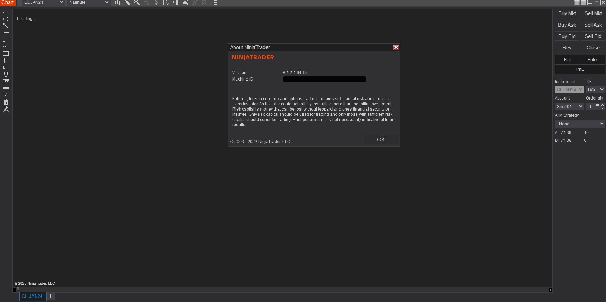Close the About NinjaTrader dialog with X
Image resolution: width=606 pixels, height=302 pixels.
click(x=396, y=47)
